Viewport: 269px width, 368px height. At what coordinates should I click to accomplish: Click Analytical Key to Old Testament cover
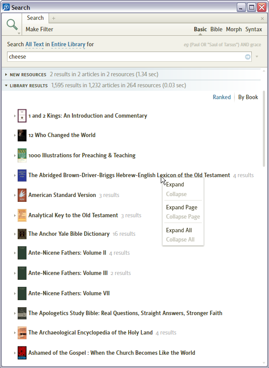click(22, 215)
